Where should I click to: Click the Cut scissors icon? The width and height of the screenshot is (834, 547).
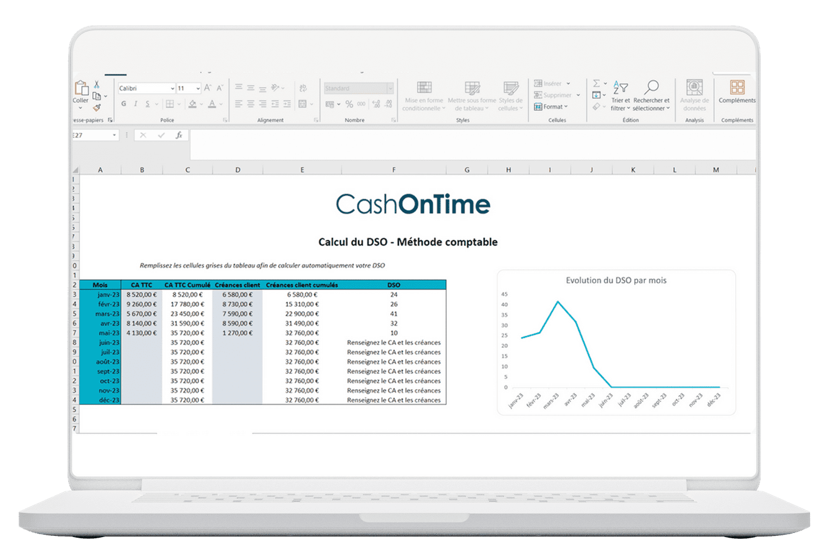point(97,85)
